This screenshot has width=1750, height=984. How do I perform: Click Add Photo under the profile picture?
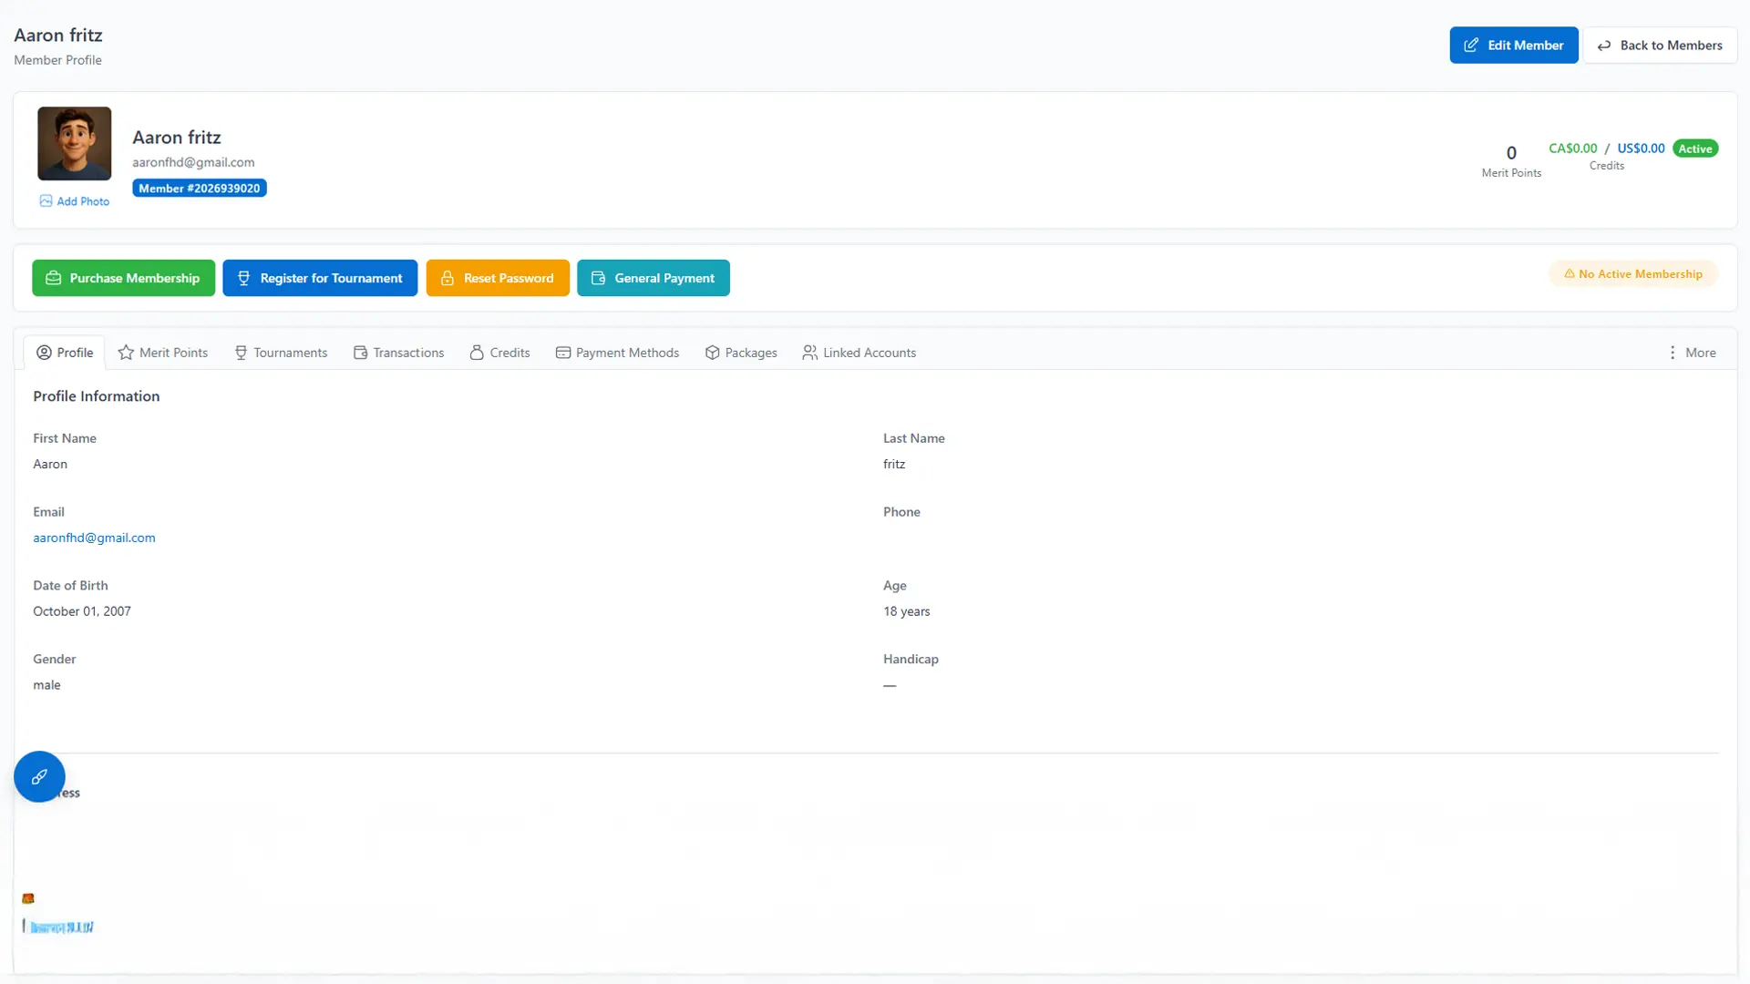click(x=74, y=200)
